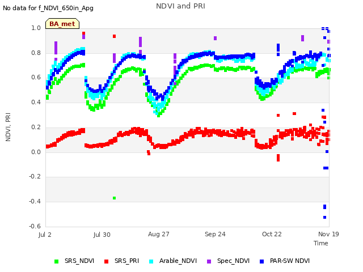Click the green outlier point near -0.4
363x272 pixels.
click(x=114, y=198)
